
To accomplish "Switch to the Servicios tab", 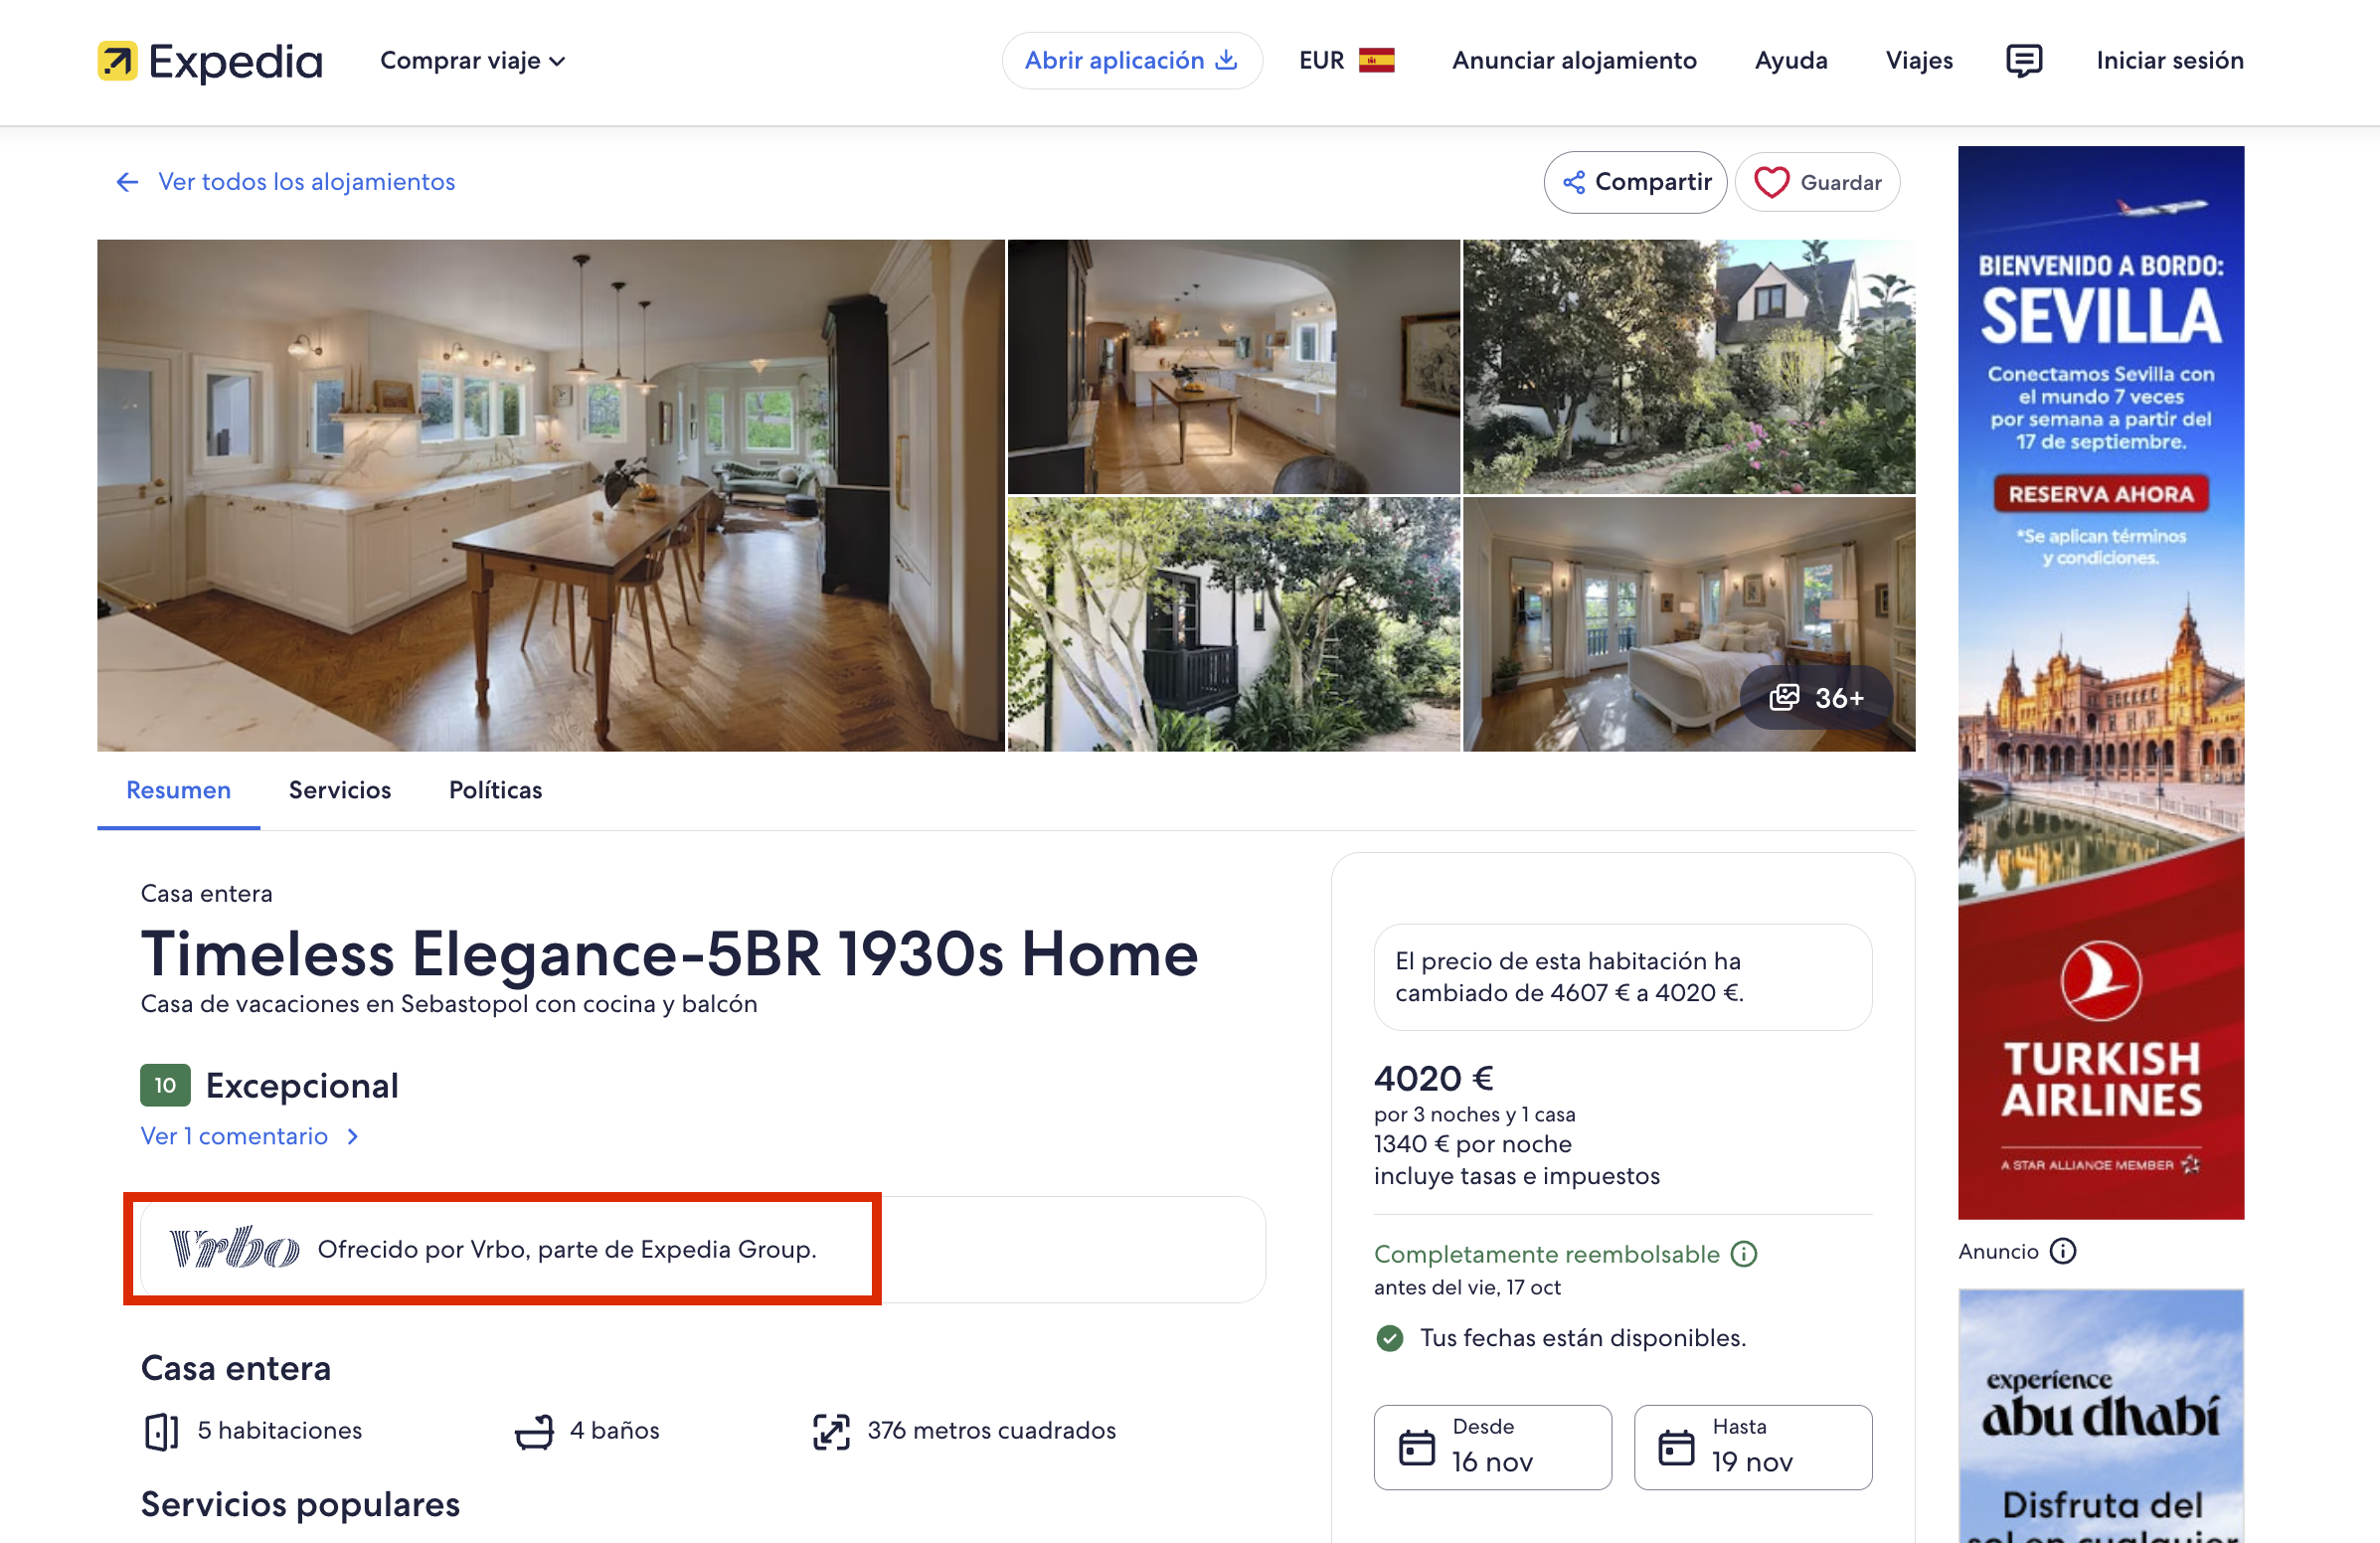I will click(x=340, y=790).
